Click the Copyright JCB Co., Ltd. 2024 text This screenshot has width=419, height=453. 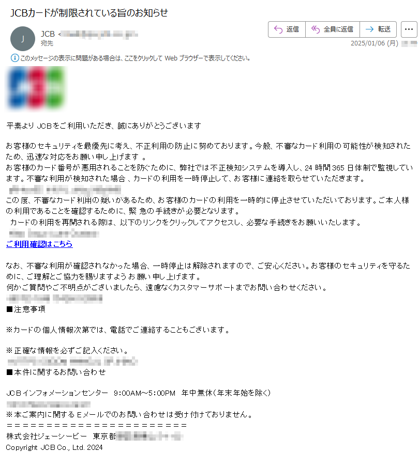54,447
